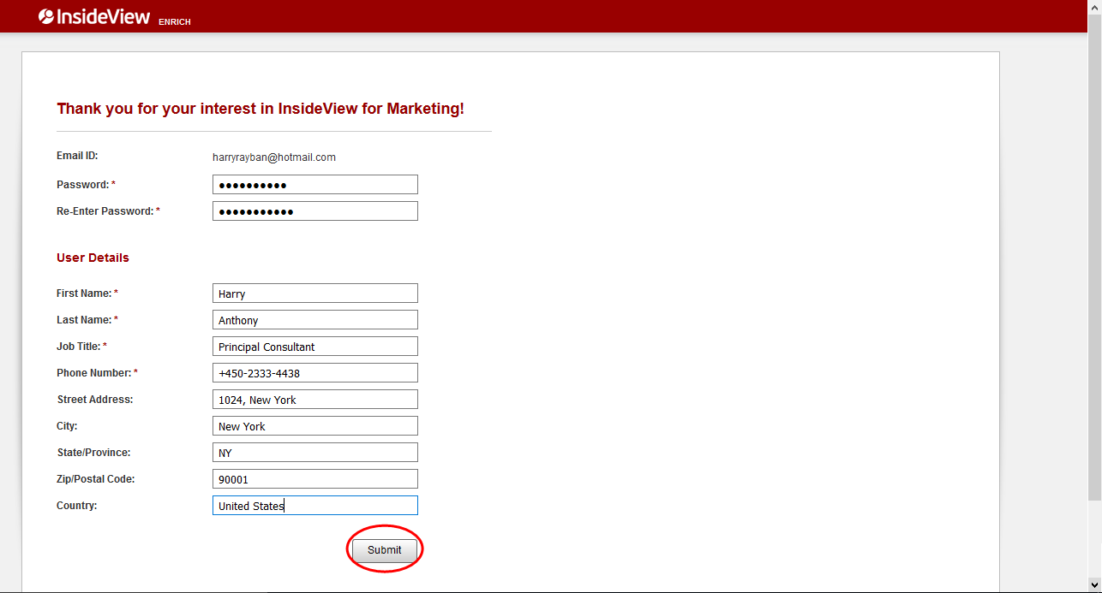This screenshot has height=593, width=1102.
Task: Focus the Re-Enter Password field
Action: point(315,211)
